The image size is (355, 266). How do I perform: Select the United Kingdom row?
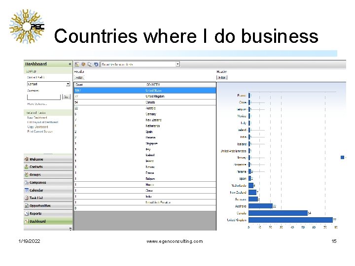coord(145,97)
